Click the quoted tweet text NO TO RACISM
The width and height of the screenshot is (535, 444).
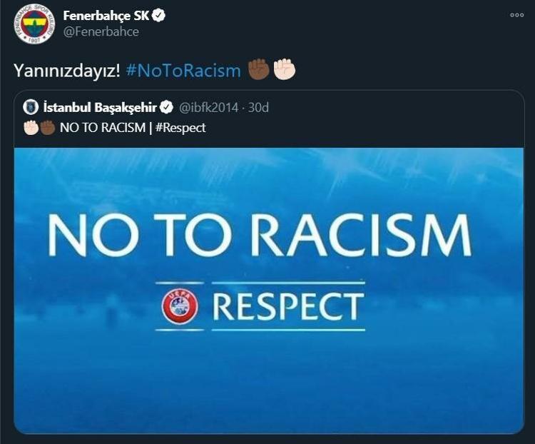[x=103, y=128]
